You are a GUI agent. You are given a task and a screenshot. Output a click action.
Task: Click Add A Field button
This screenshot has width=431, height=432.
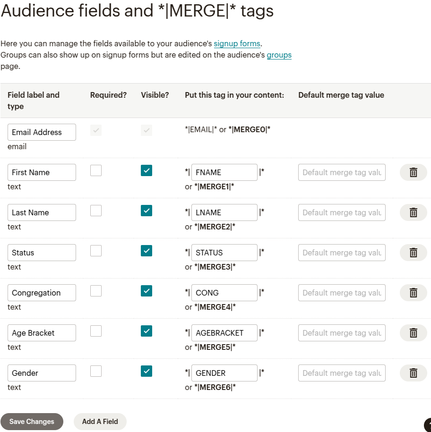pyautogui.click(x=100, y=422)
